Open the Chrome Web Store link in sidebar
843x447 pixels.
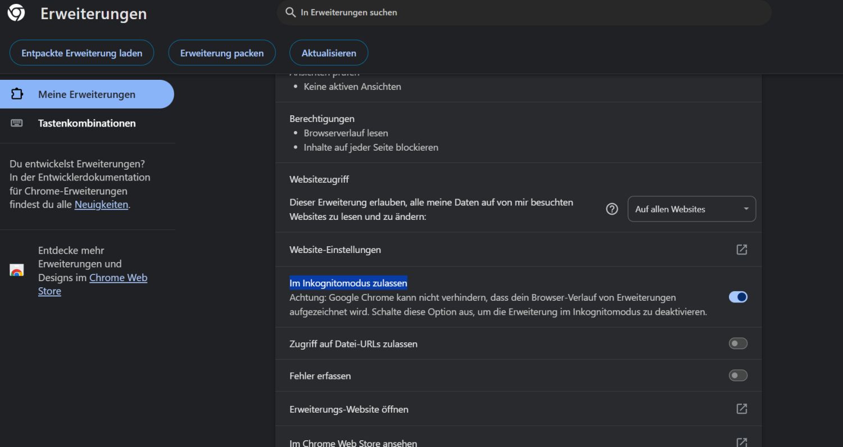coord(93,284)
